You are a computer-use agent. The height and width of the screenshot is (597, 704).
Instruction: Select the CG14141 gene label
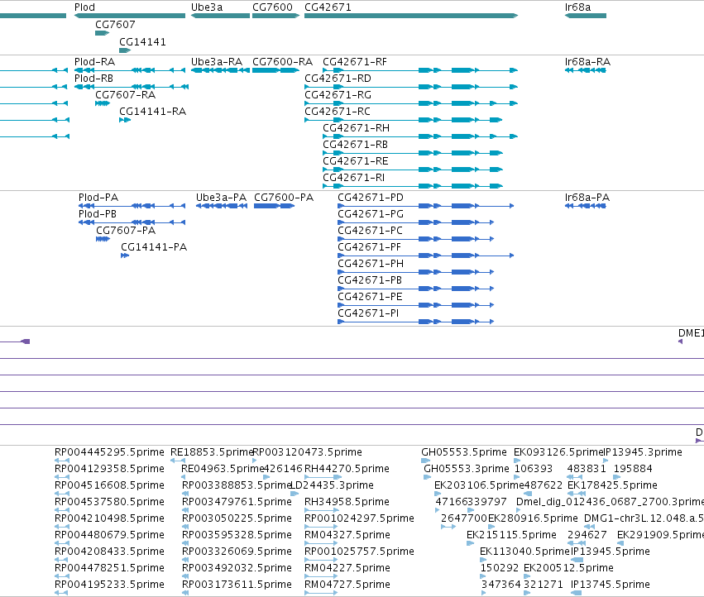pos(142,41)
